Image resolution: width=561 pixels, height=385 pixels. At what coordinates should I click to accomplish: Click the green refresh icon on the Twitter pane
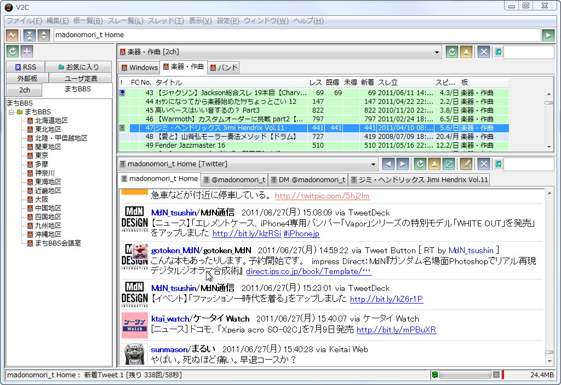420,164
